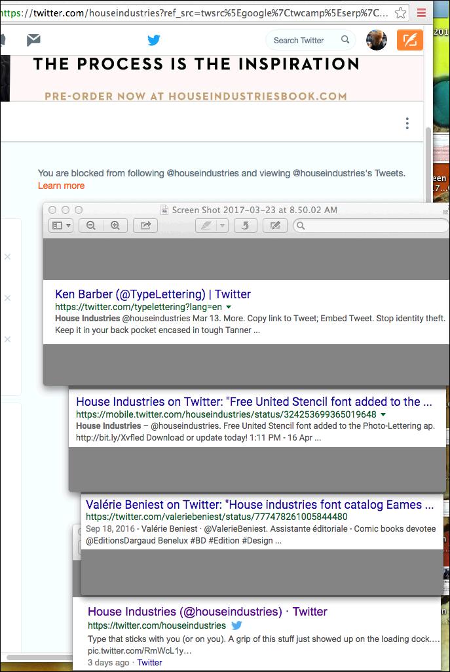
Task: Open House Industries Free United Stencil result
Action: (x=254, y=402)
